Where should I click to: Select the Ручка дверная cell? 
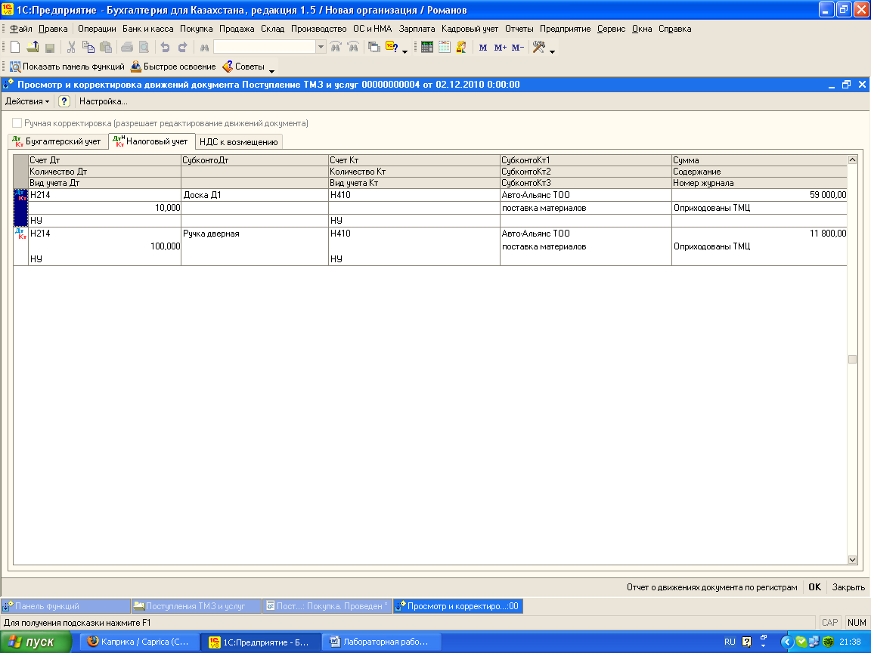pyautogui.click(x=254, y=234)
